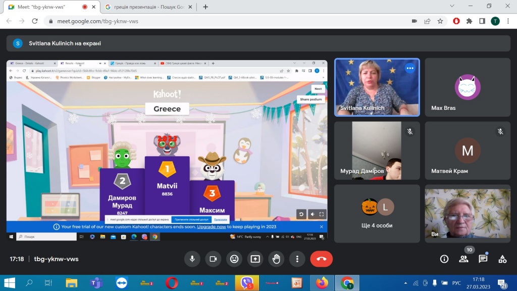Open the emoji reactions panel
Image resolution: width=517 pixels, height=291 pixels.
pyautogui.click(x=234, y=259)
